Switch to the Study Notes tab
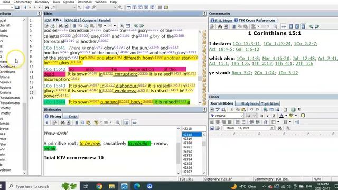 [x=250, y=103]
